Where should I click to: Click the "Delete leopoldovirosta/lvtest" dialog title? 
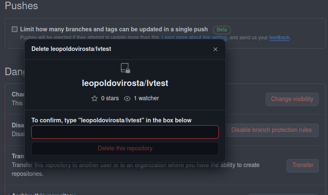(x=71, y=49)
